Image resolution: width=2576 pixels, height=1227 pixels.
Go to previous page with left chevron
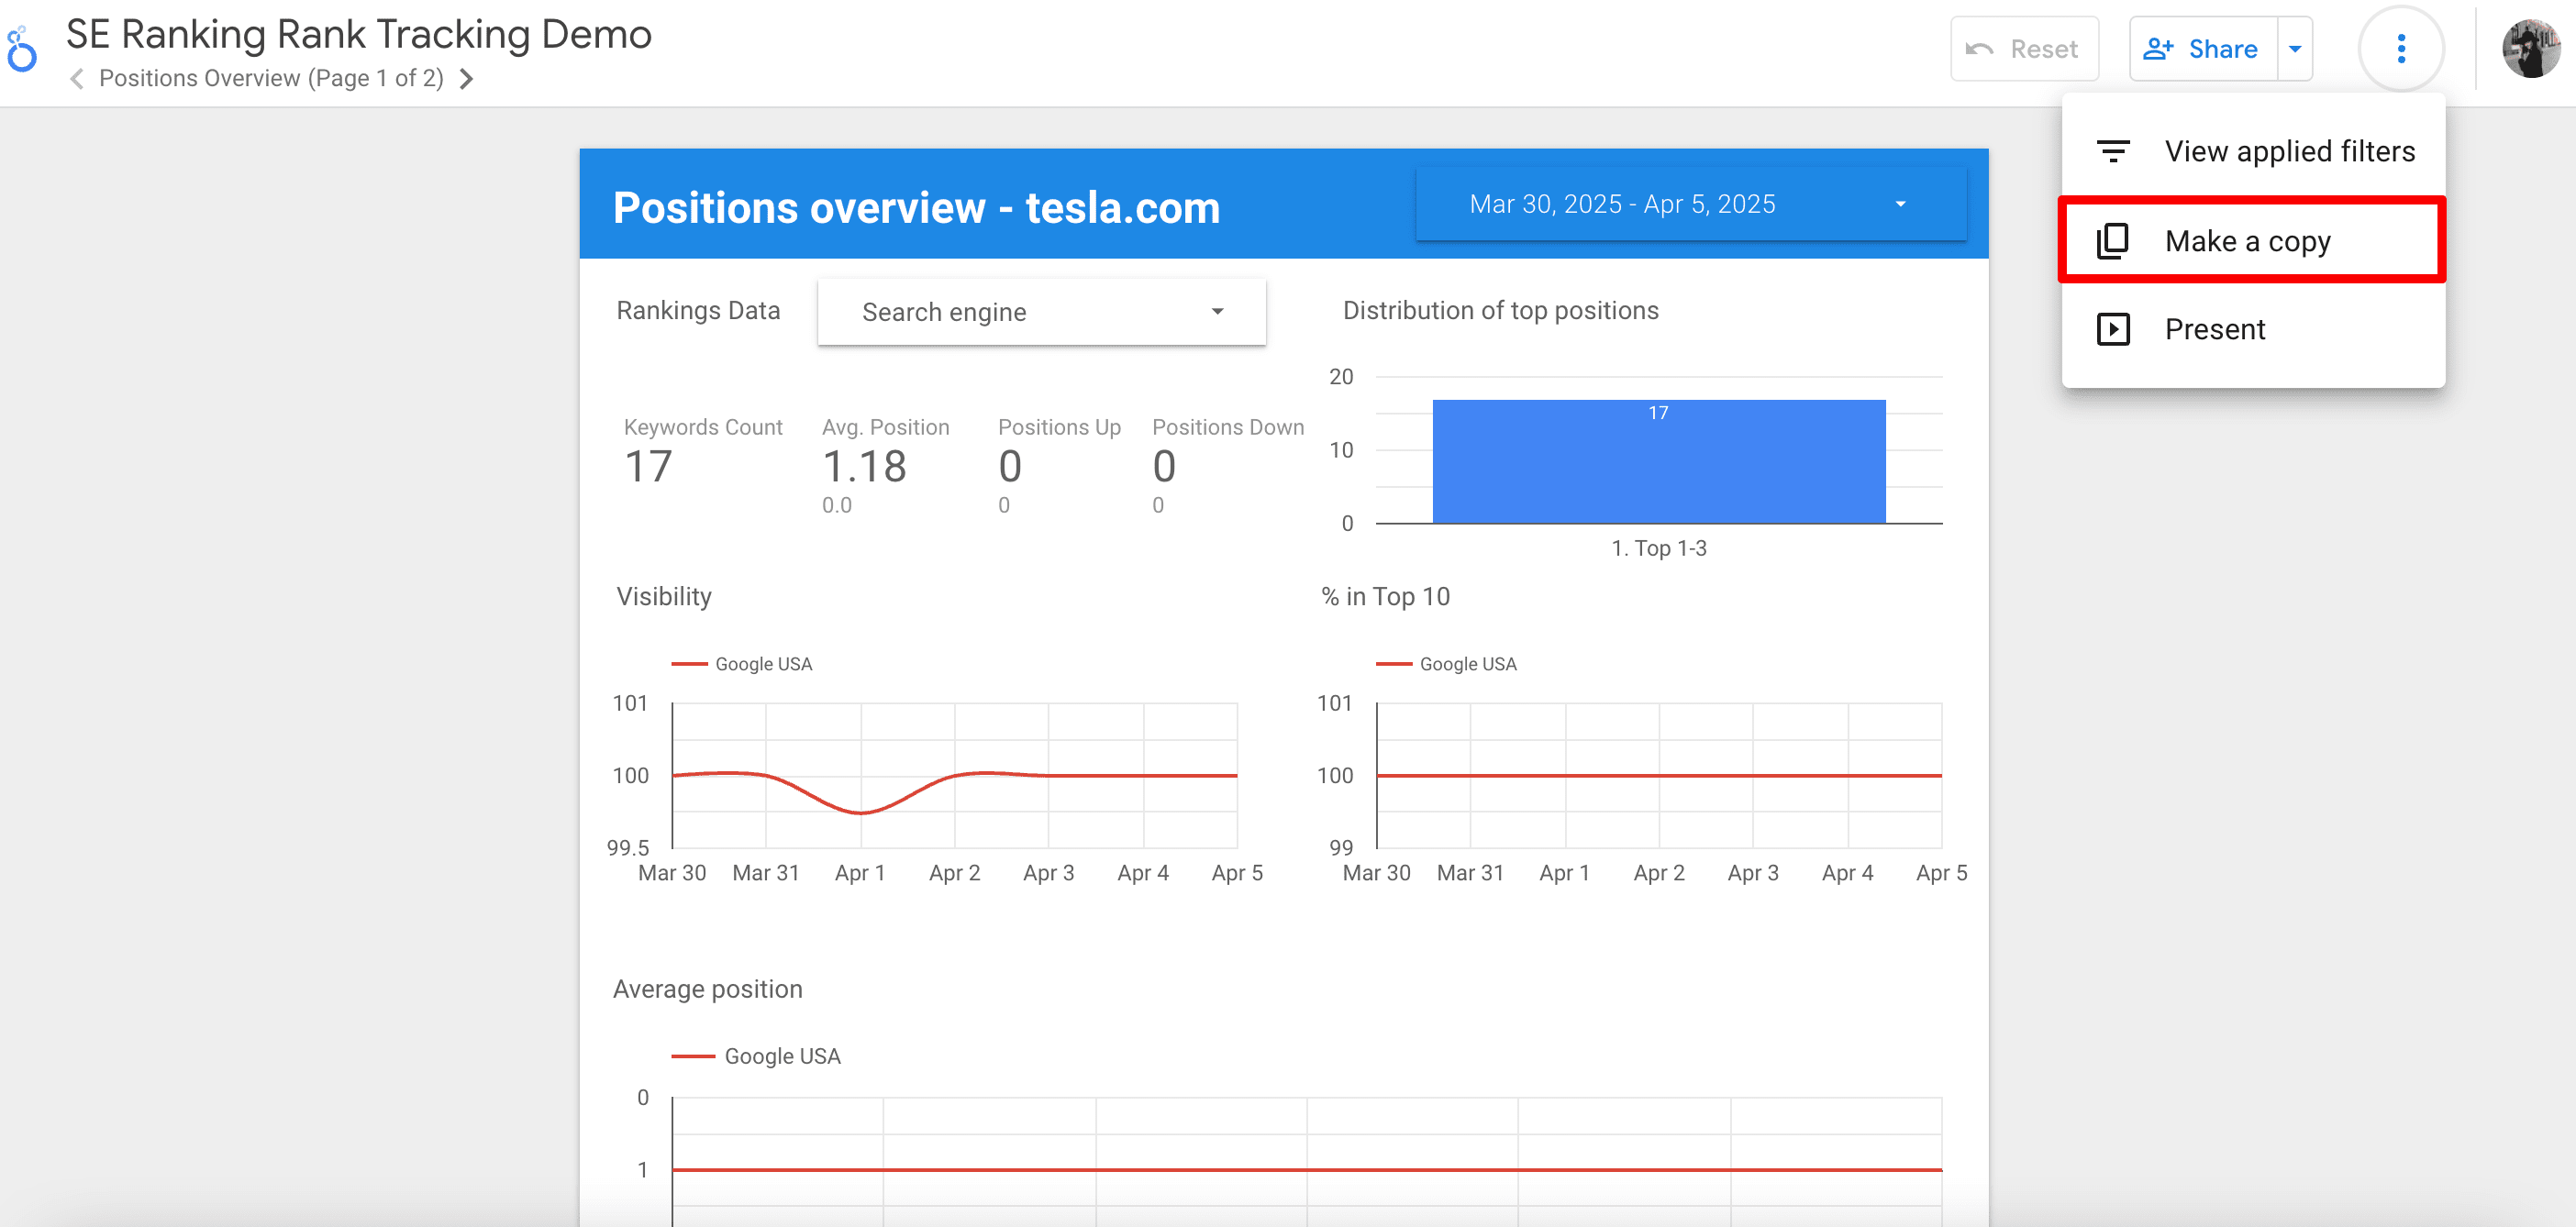77,79
